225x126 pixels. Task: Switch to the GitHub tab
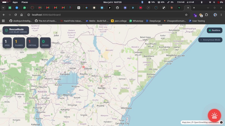(117, 8)
